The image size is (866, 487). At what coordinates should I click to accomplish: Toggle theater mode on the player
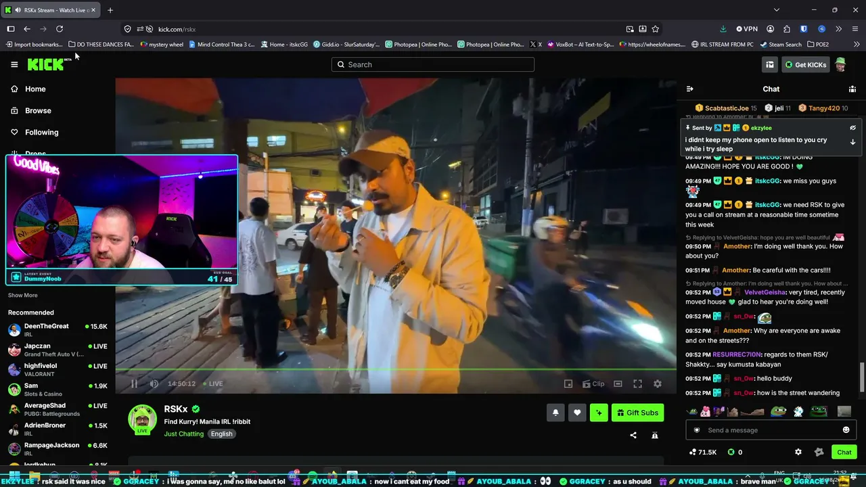(618, 384)
